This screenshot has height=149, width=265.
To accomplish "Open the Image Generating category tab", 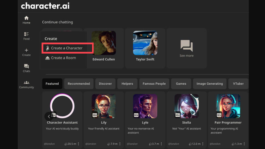I will tap(210, 84).
